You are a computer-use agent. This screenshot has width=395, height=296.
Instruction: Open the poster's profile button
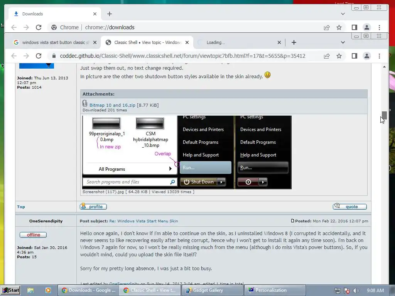click(93, 207)
